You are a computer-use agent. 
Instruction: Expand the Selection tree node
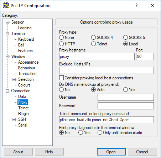(14, 79)
